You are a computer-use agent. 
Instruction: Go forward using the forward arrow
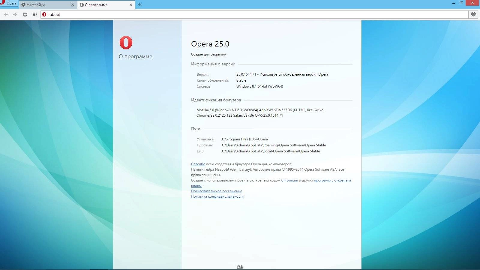pyautogui.click(x=15, y=14)
